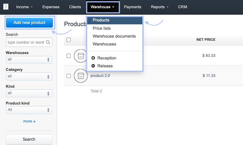The height and width of the screenshot is (145, 243).
Task: Click the plus icon next to Reception
Action: click(x=93, y=58)
